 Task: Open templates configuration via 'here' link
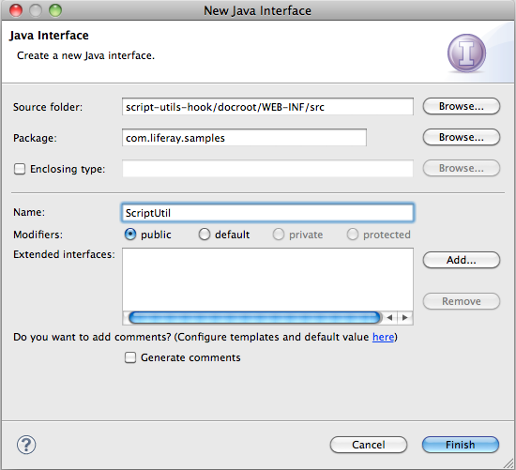383,337
